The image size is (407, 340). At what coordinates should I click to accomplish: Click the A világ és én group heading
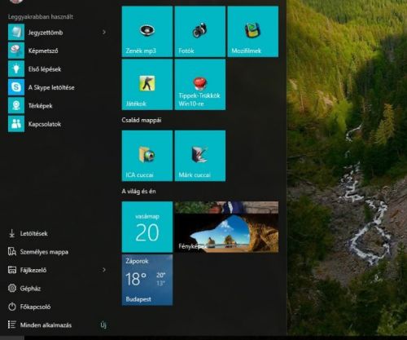tap(138, 192)
